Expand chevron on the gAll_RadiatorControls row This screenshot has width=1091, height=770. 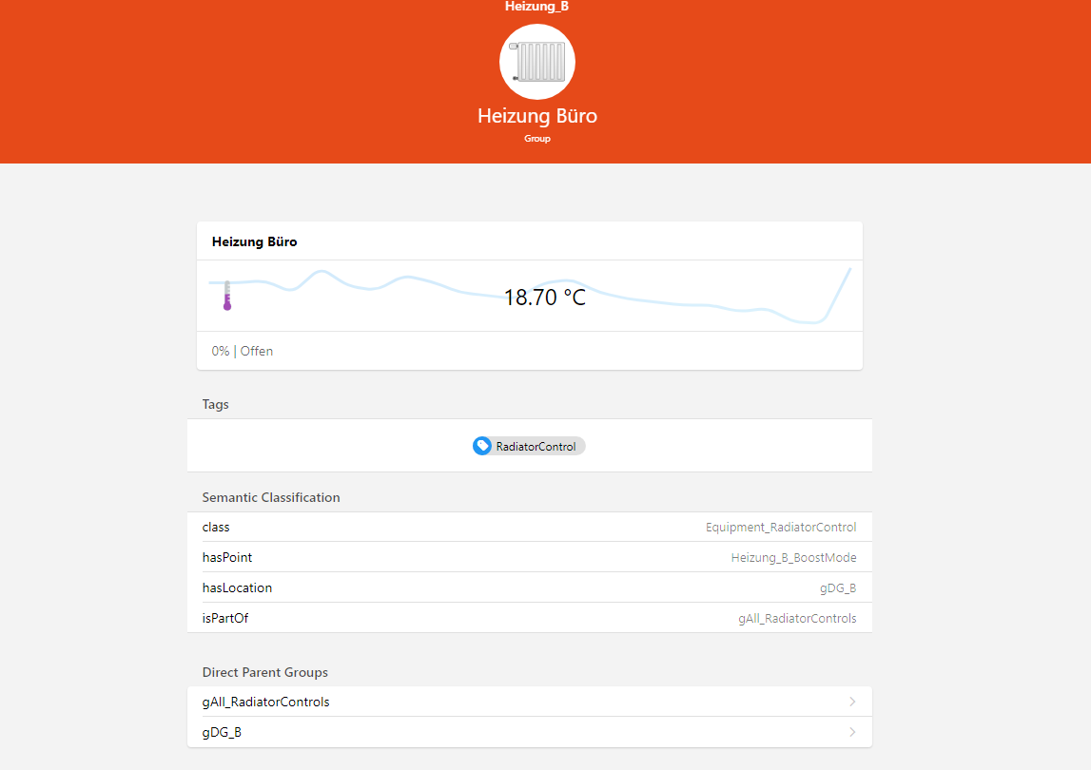click(x=852, y=702)
